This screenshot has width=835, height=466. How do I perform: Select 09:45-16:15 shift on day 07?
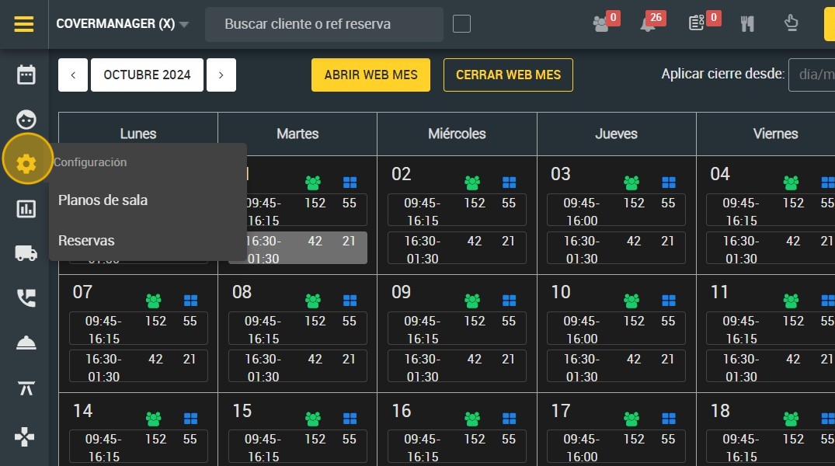click(138, 328)
